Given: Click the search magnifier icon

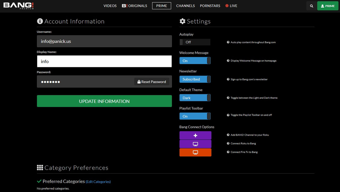Looking at the screenshot, I should point(312,6).
